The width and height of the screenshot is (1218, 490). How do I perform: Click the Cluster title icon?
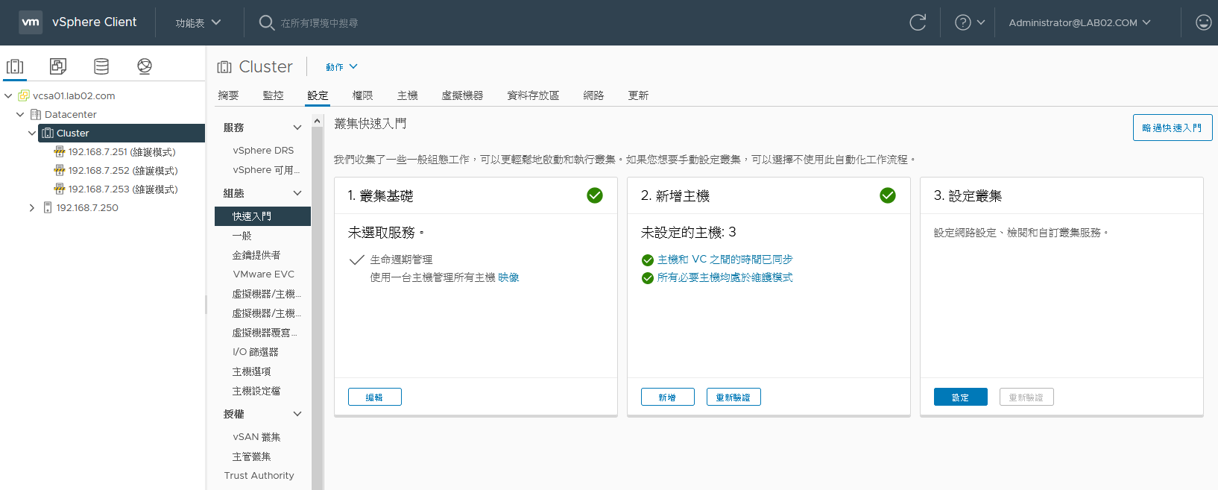[x=224, y=67]
